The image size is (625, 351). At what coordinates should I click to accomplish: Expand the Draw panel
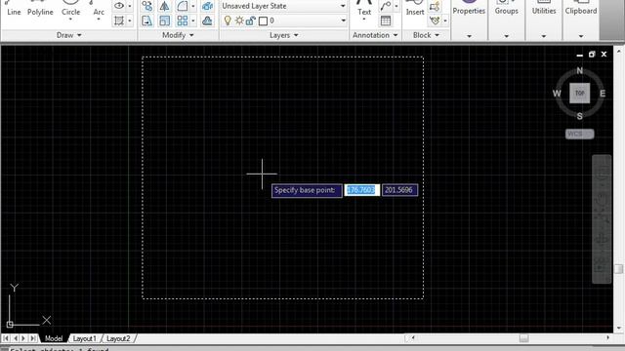point(69,35)
